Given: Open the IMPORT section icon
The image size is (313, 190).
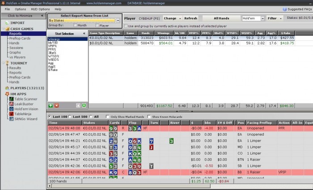Looking at the screenshot, I should tap(7, 23).
